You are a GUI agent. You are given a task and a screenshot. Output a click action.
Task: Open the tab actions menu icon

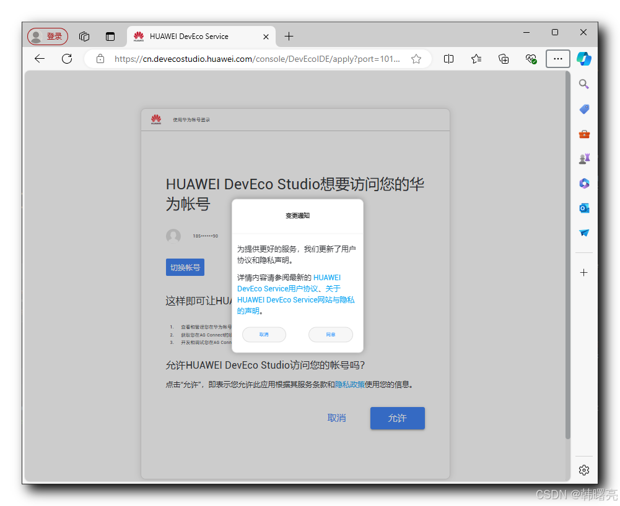coord(110,36)
